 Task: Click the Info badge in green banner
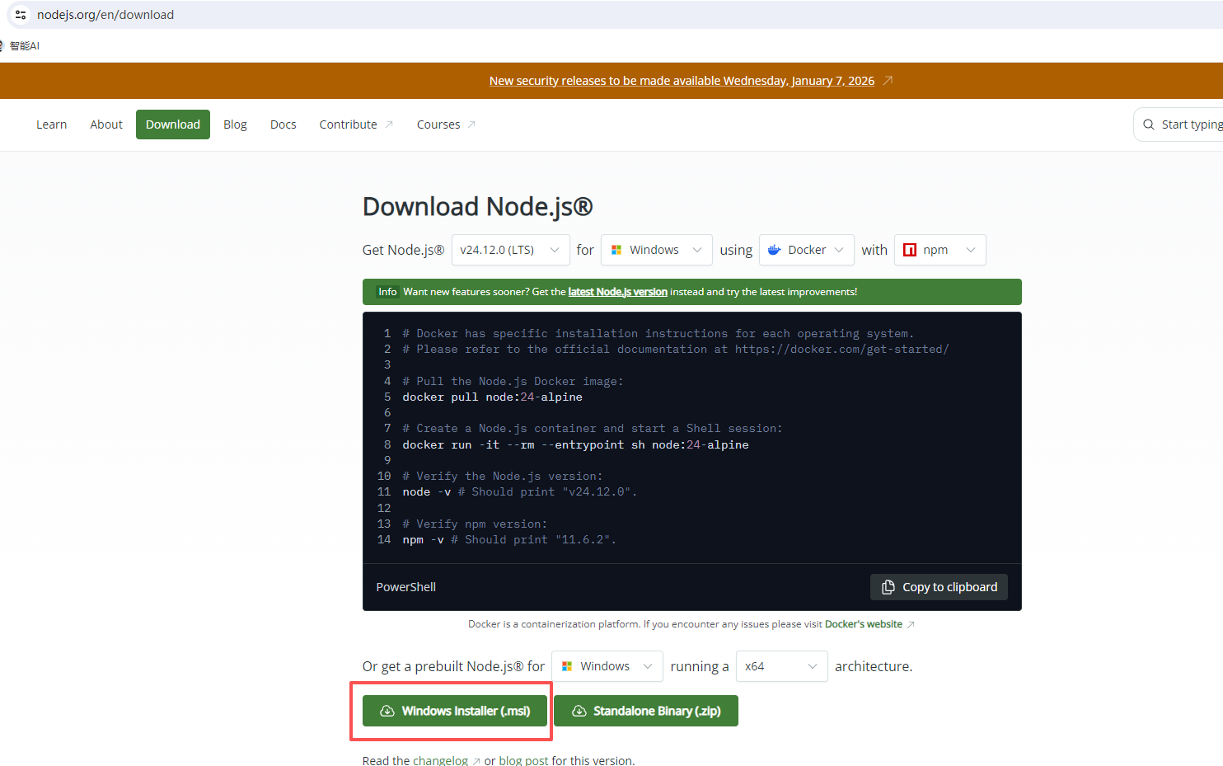387,292
